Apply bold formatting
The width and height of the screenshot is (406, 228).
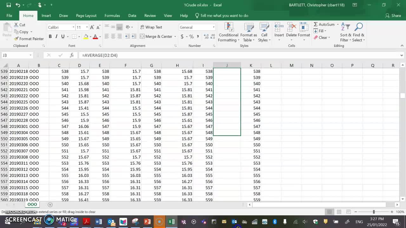pyautogui.click(x=50, y=36)
